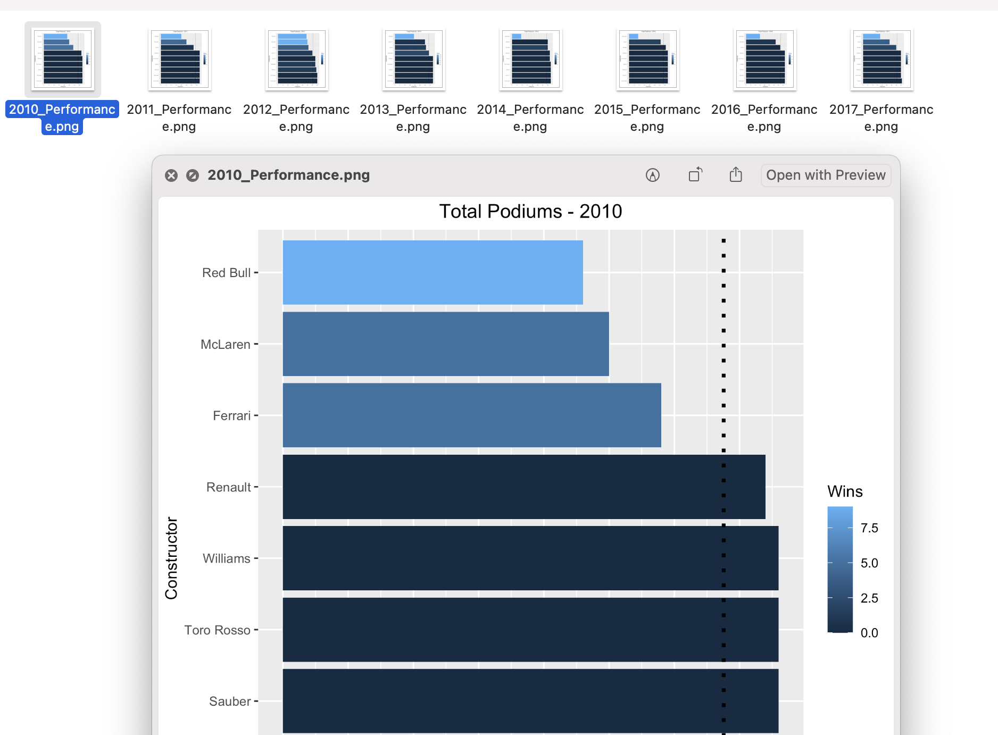Open the Share menu icon
This screenshot has height=735, width=998.
pos(736,174)
